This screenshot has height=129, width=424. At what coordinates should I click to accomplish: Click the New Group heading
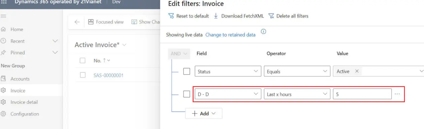click(x=13, y=66)
